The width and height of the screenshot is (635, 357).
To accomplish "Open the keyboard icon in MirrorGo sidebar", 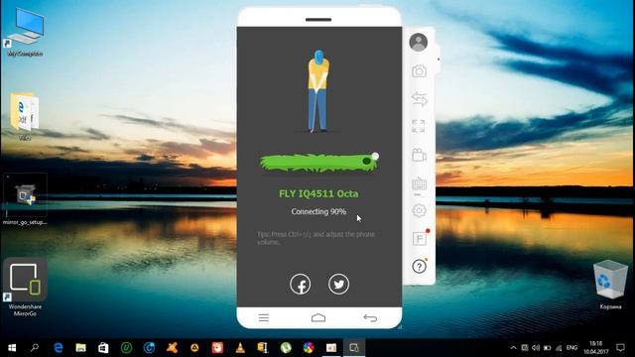I will [x=419, y=184].
